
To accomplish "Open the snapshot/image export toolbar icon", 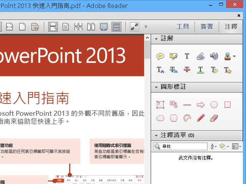I will tap(35, 27).
